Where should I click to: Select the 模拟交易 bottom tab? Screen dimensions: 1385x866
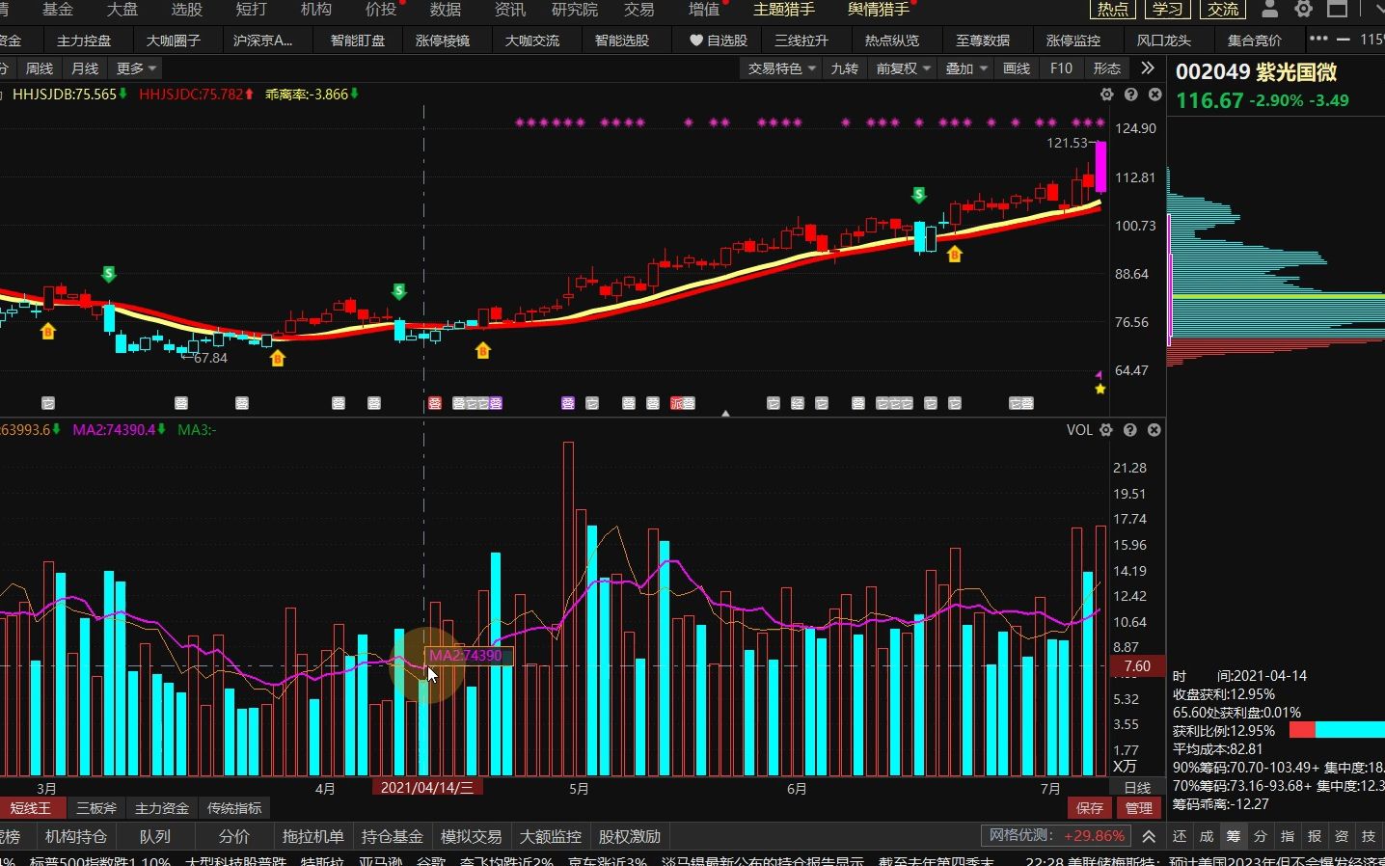click(472, 836)
